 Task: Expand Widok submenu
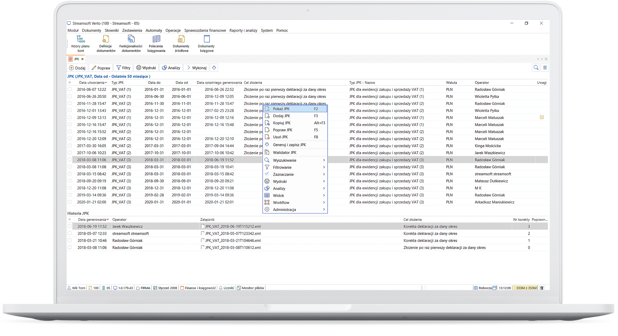[x=295, y=196]
